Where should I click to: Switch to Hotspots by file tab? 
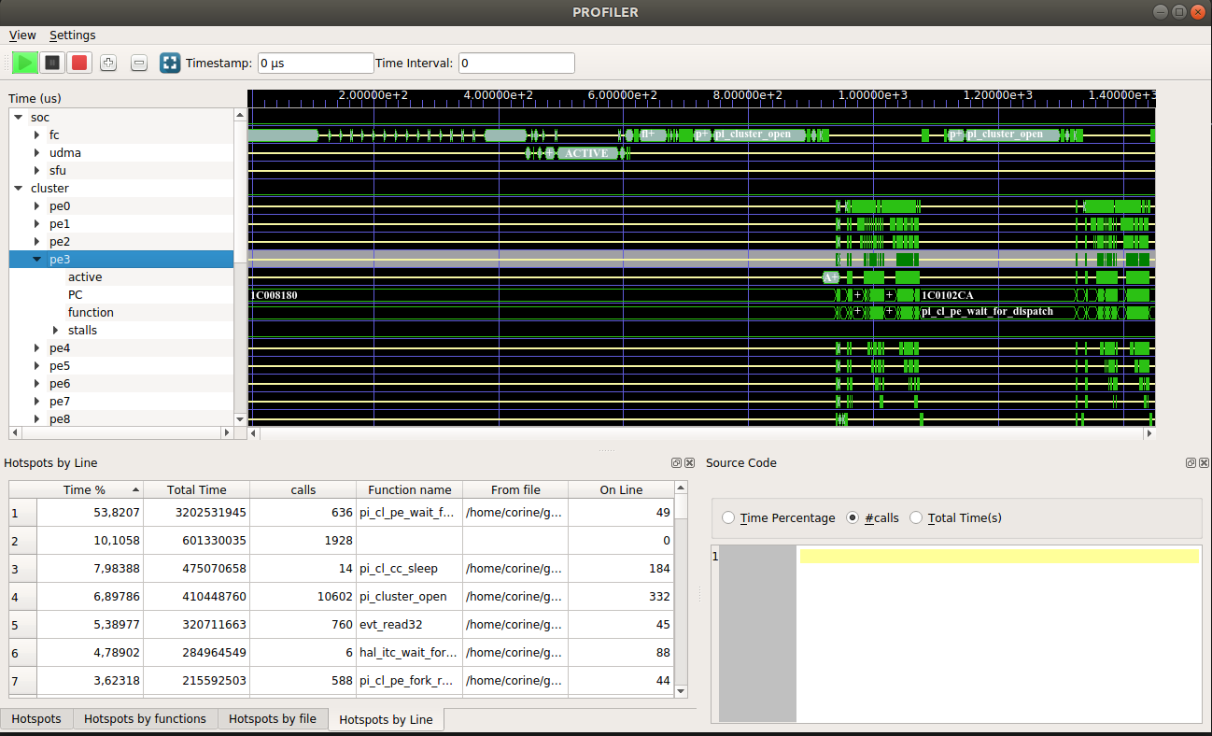(273, 719)
